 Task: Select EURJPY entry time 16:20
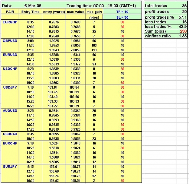(x=30, y=181)
